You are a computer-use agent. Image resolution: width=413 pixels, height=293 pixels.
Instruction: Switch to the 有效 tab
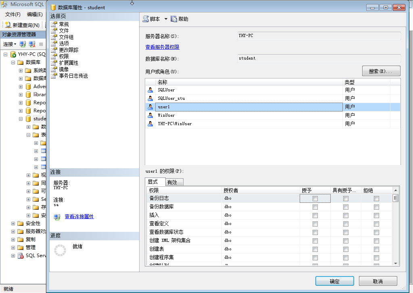[174, 182]
